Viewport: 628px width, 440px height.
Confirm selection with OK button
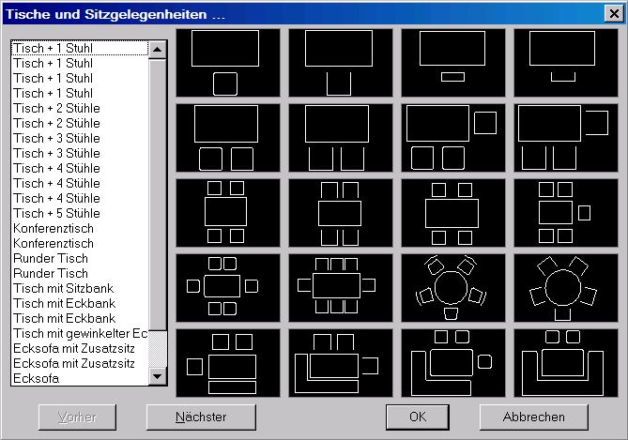click(418, 417)
